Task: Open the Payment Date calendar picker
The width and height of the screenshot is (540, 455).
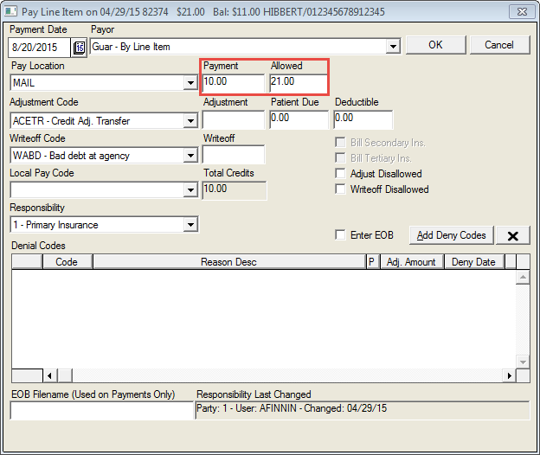Action: click(79, 47)
